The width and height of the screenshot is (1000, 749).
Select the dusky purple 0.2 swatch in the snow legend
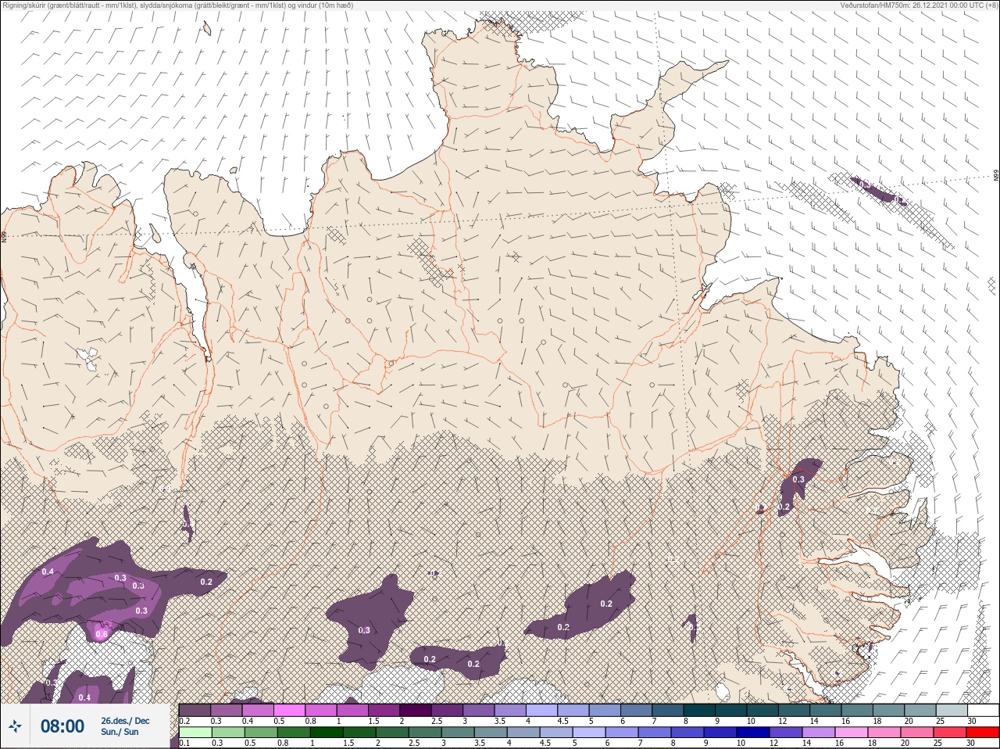(195, 710)
